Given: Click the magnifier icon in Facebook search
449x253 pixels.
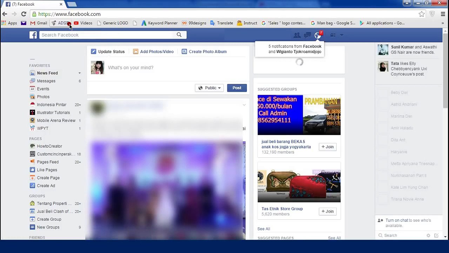Looking at the screenshot, I should 179,35.
